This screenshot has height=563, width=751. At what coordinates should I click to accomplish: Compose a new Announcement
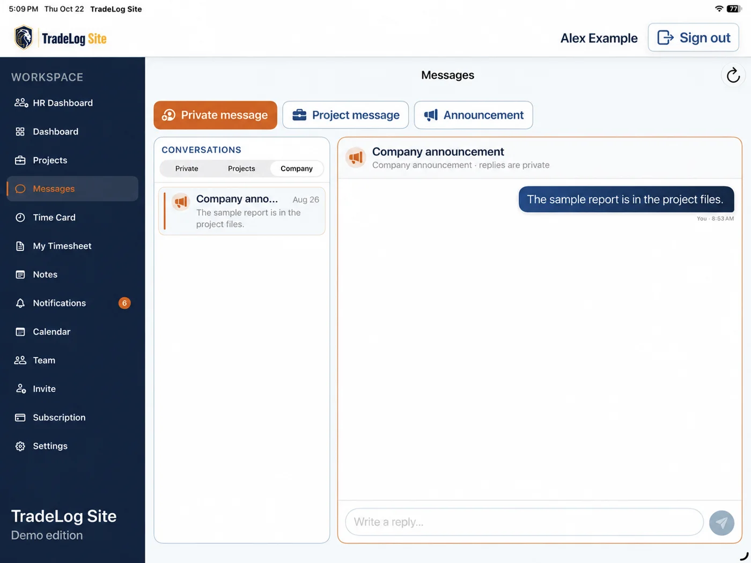(473, 115)
